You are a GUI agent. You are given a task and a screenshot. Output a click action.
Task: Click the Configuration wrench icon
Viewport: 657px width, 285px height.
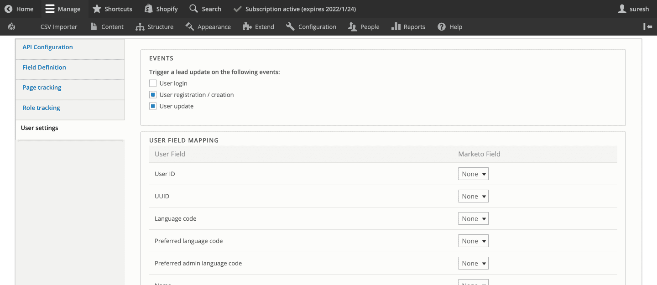pyautogui.click(x=290, y=27)
